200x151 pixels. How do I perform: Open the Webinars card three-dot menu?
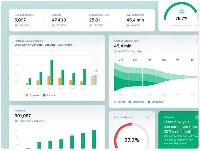coord(197,117)
